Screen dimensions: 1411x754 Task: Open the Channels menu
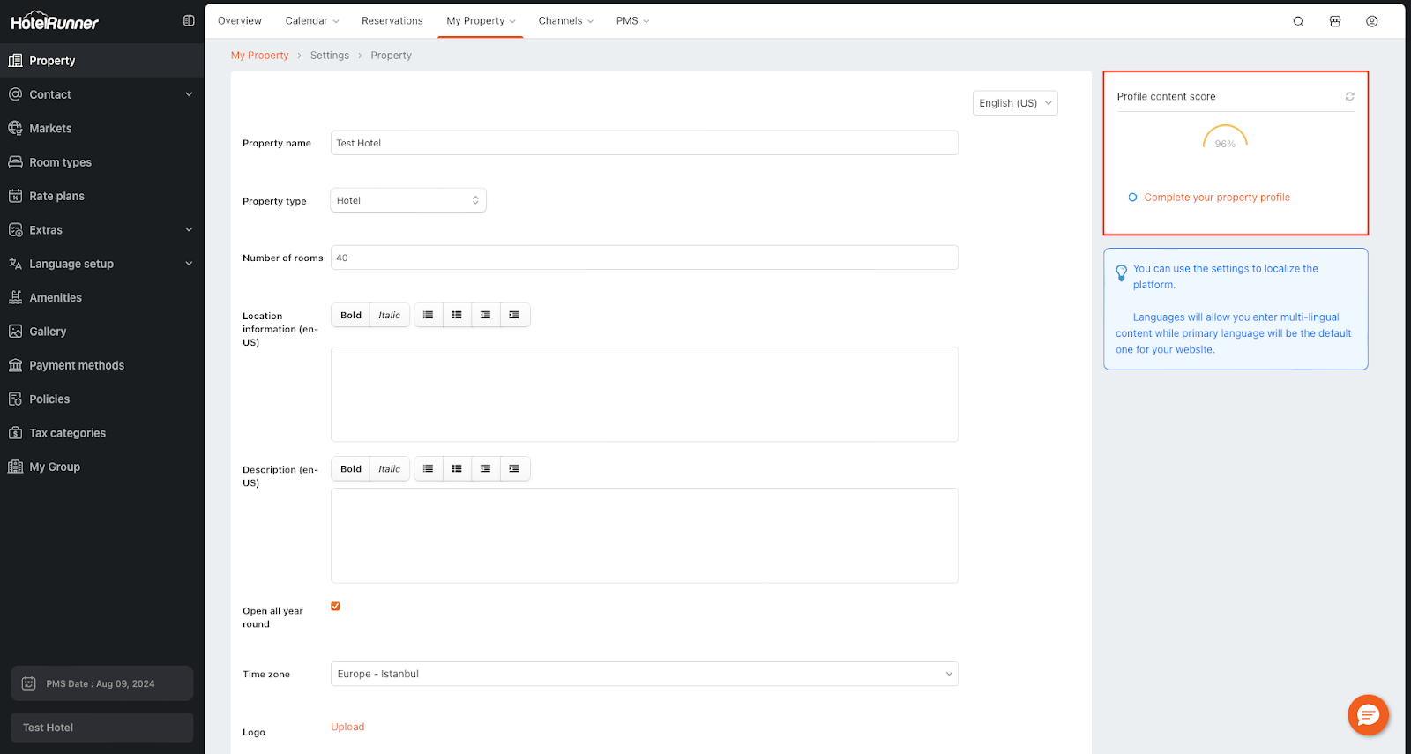click(x=565, y=21)
